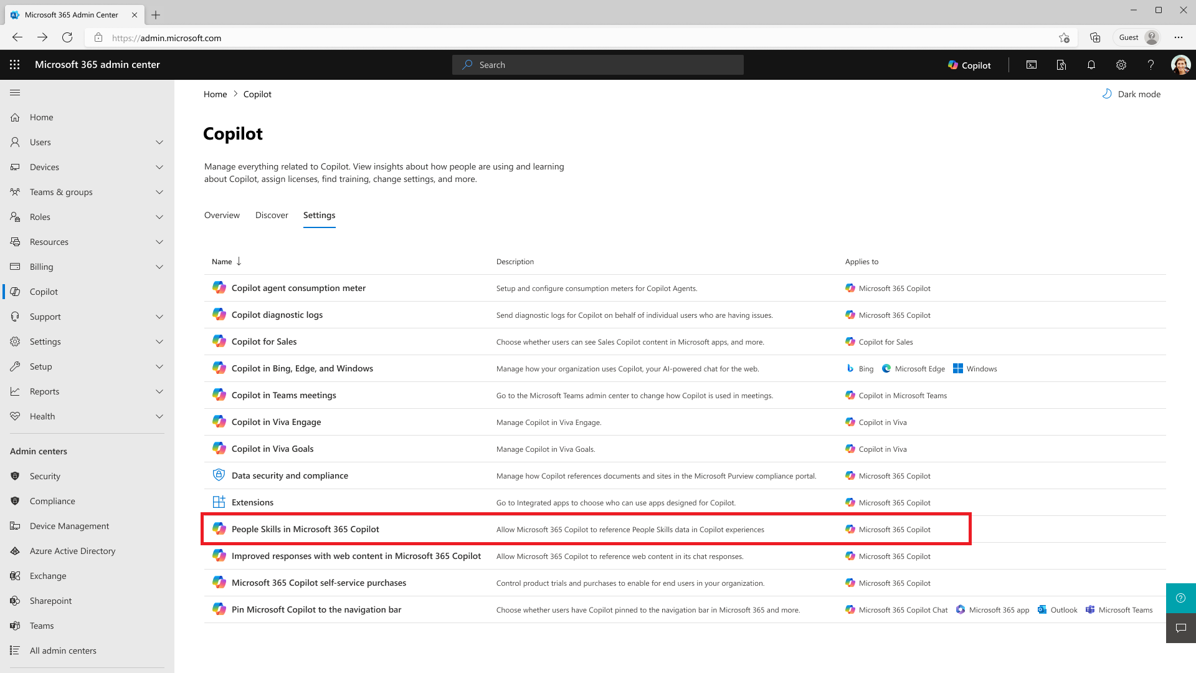Click the Data security and compliance shield icon

pos(219,475)
